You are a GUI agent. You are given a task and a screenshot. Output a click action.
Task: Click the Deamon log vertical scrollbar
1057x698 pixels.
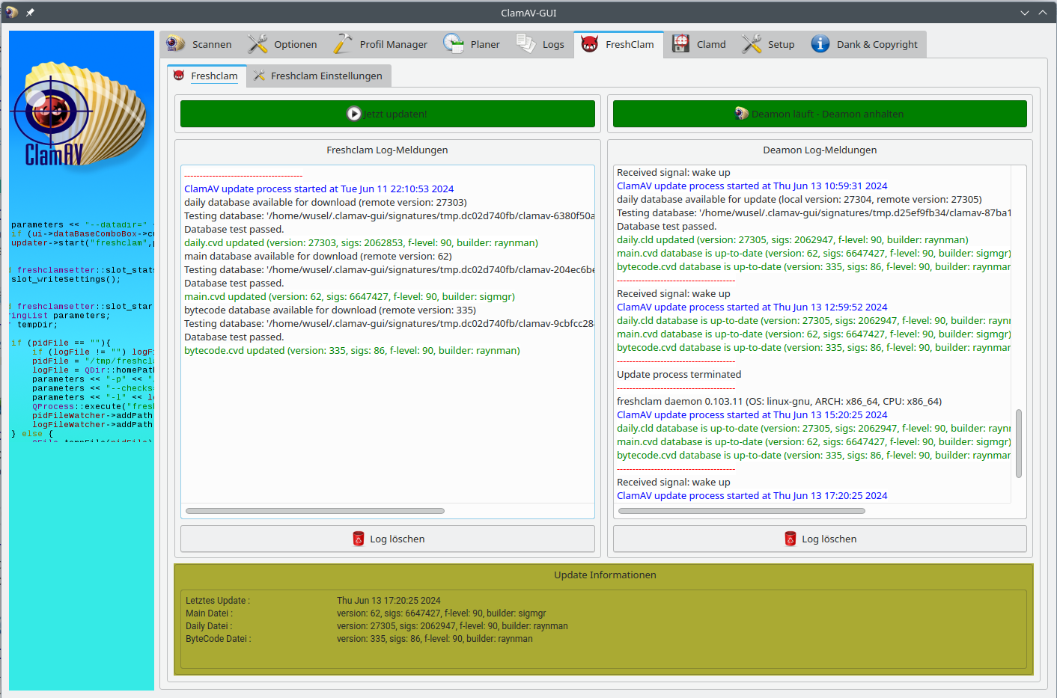click(x=1019, y=443)
